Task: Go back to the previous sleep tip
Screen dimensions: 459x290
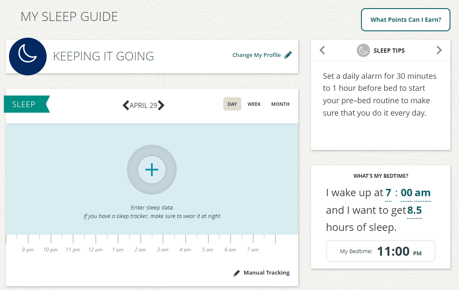Action: tap(322, 50)
